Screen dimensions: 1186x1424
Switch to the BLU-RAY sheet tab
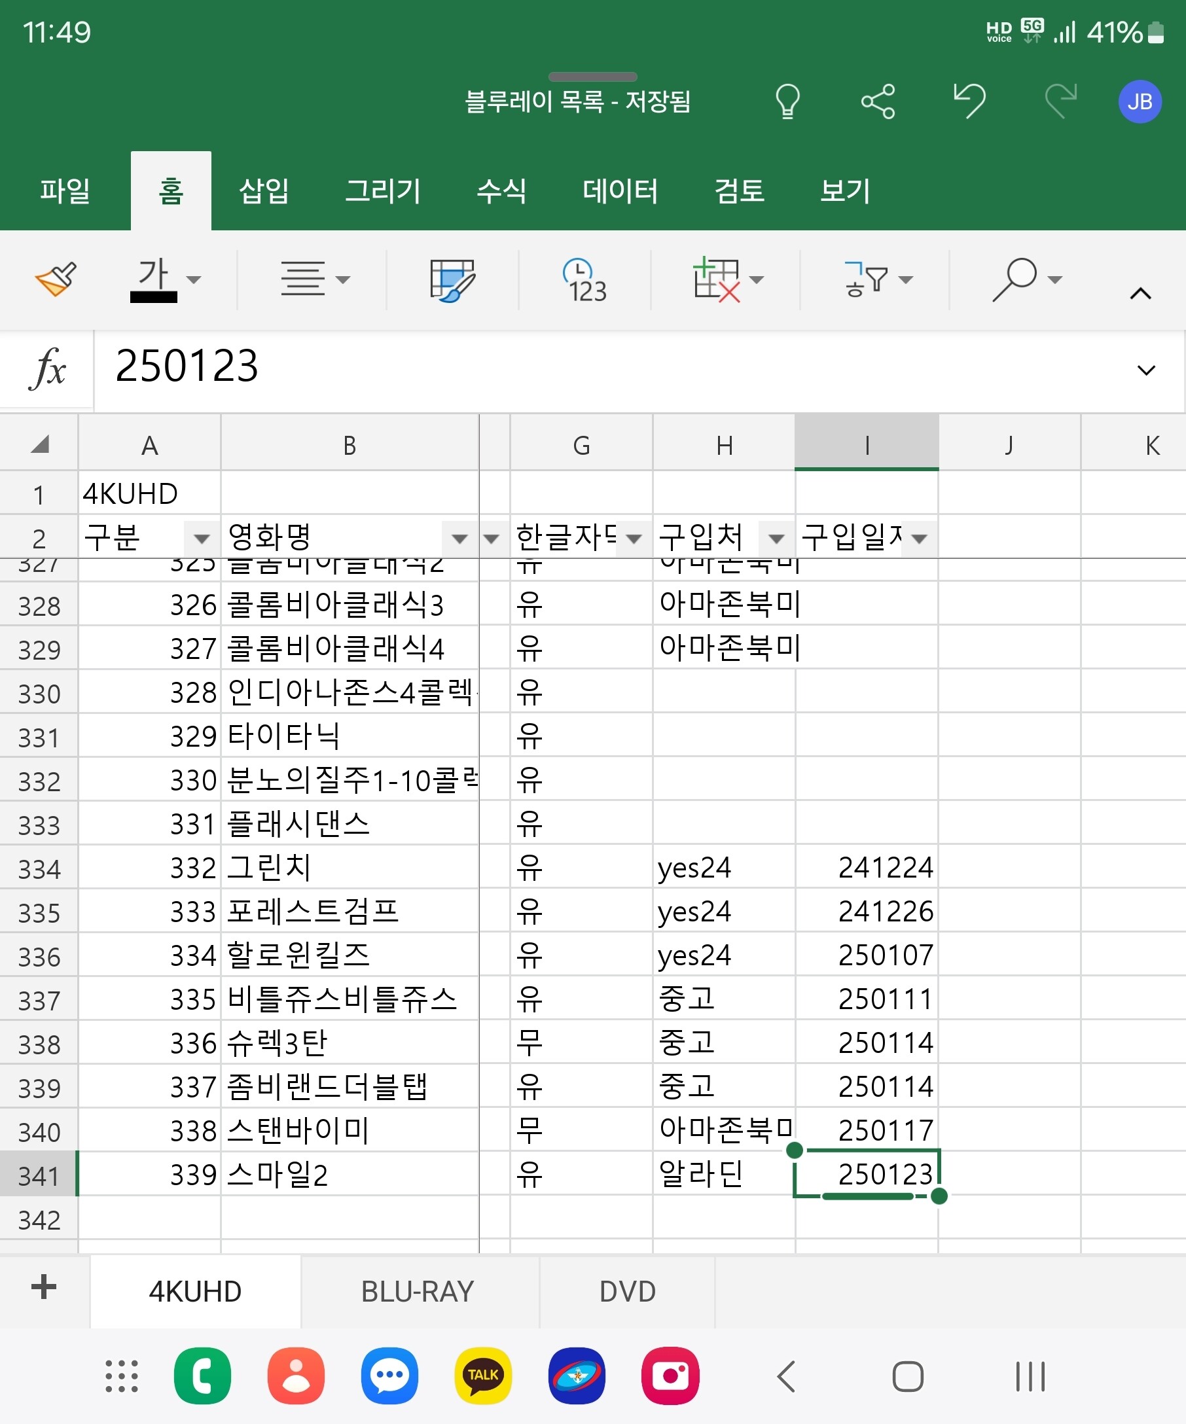click(417, 1291)
